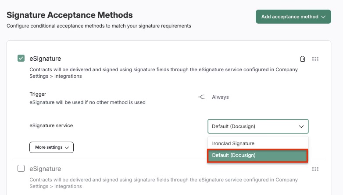Click the checked eSignature method title
The image size is (343, 195).
click(45, 59)
